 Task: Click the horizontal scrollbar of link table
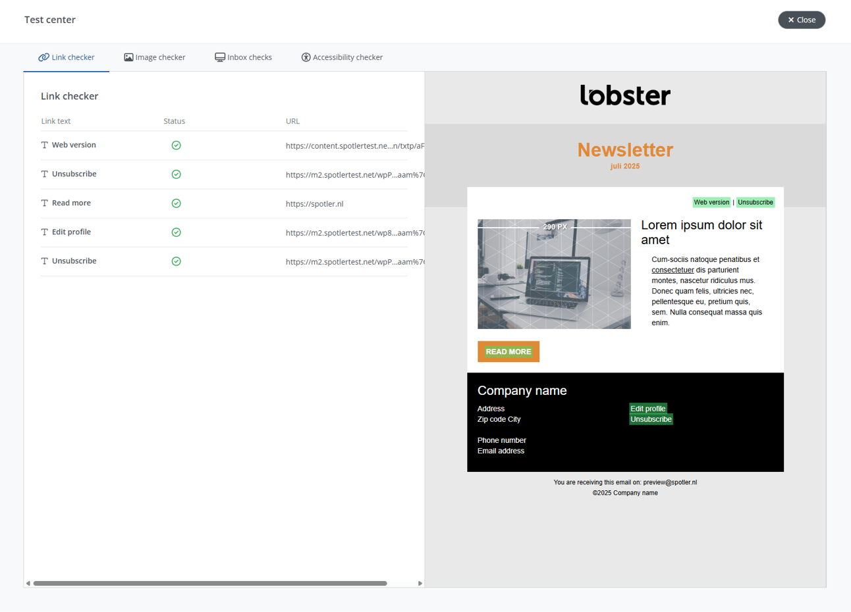tap(209, 583)
